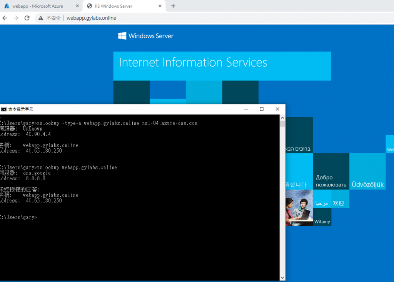Click the Command Prompt scrollbar thumb
The image size is (394, 282).
pos(282,124)
